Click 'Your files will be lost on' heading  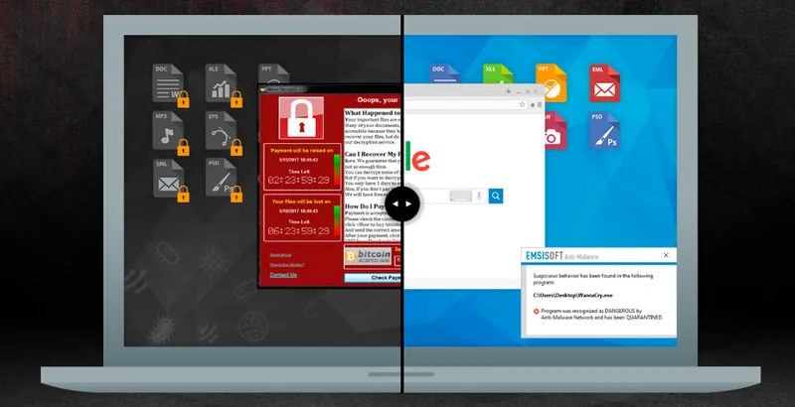point(301,202)
